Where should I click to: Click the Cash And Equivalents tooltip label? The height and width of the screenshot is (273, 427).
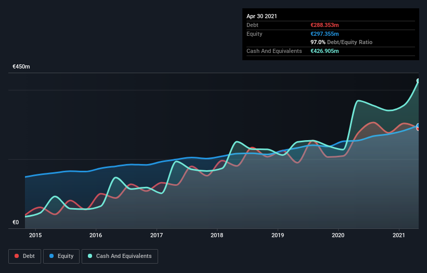pyautogui.click(x=274, y=51)
